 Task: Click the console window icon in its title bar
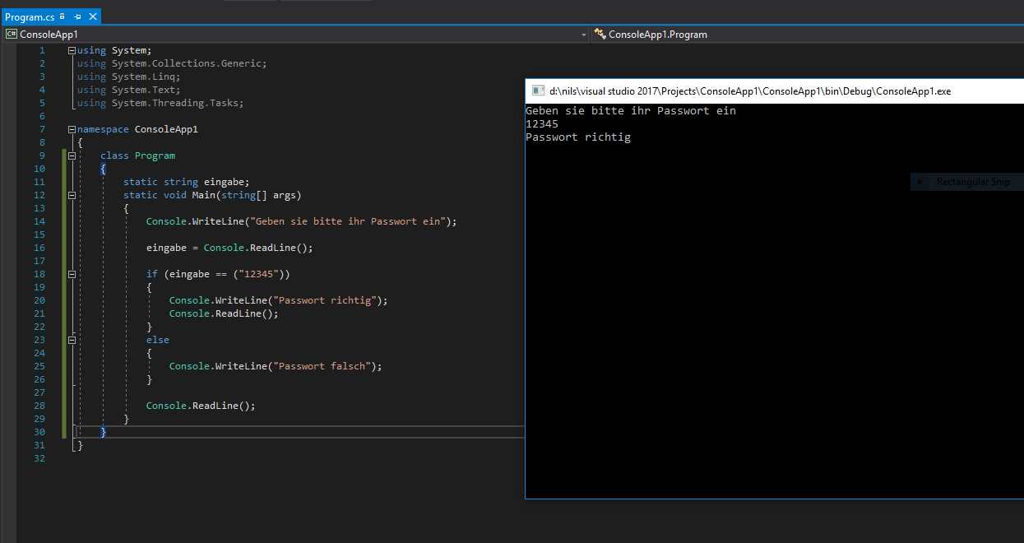[538, 91]
